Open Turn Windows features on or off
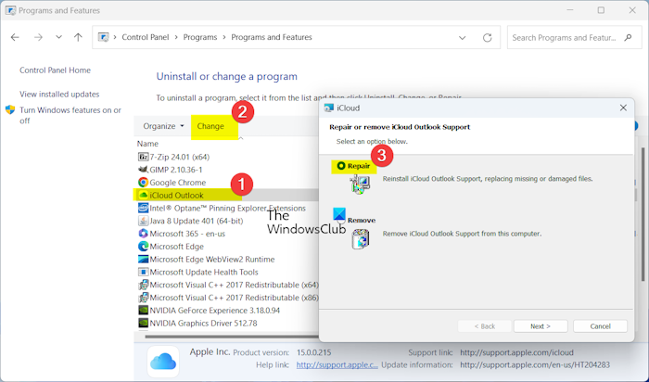The width and height of the screenshot is (649, 382). click(x=70, y=116)
